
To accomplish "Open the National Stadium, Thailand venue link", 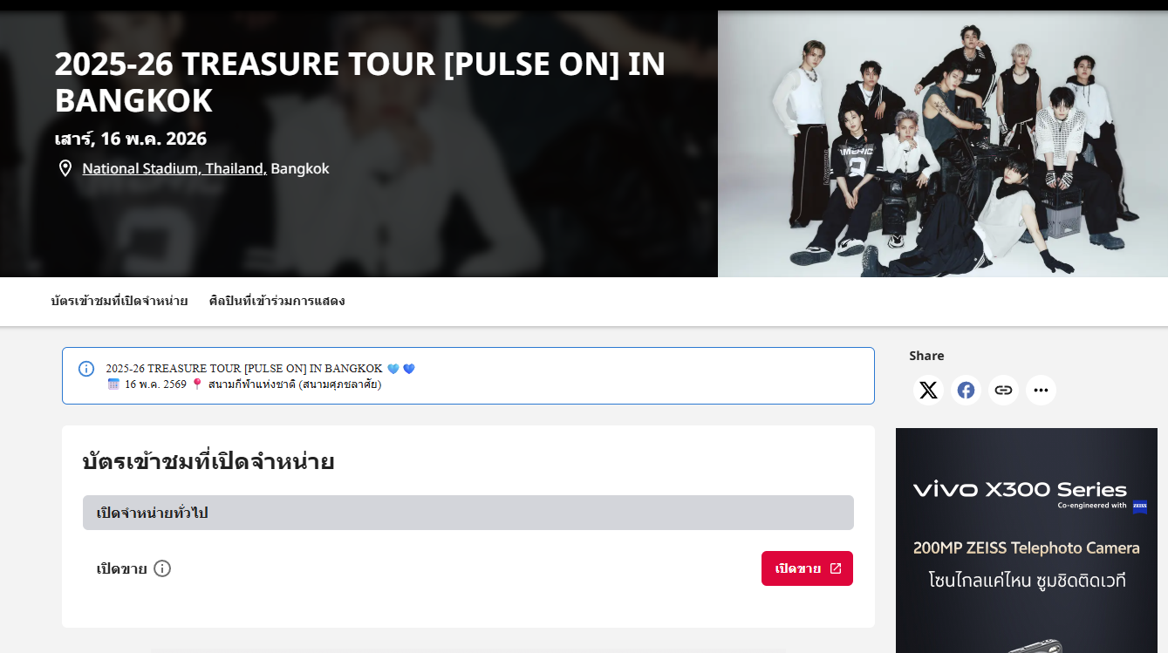I will (174, 168).
